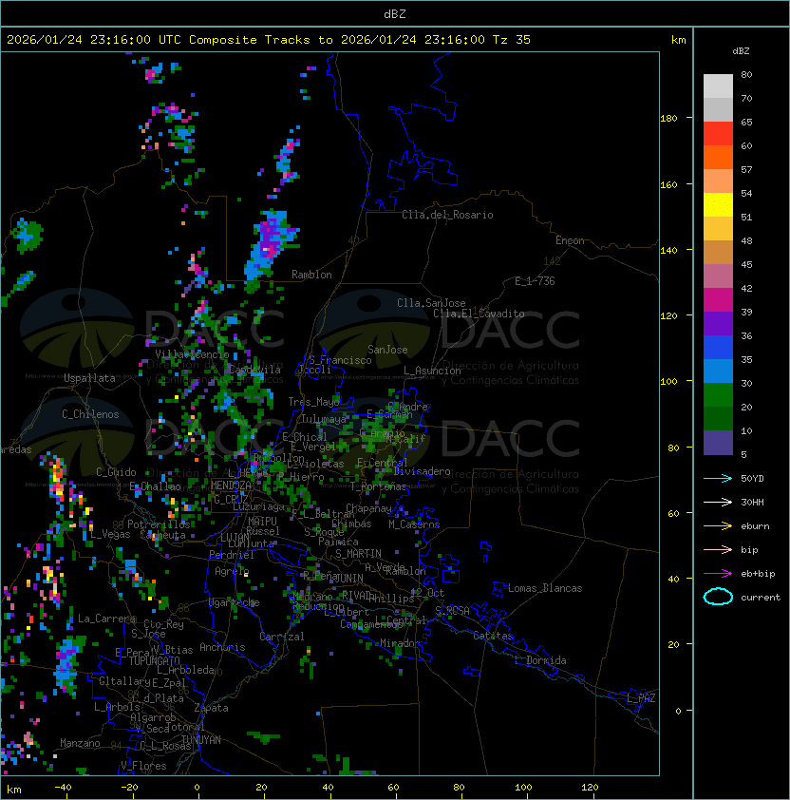The width and height of the screenshot is (790, 800).
Task: Click the Potrerillos map label
Action: click(x=159, y=524)
